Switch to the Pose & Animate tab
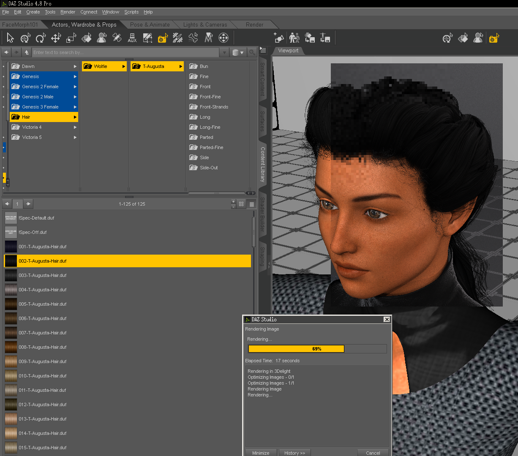The width and height of the screenshot is (518, 456). (x=150, y=24)
